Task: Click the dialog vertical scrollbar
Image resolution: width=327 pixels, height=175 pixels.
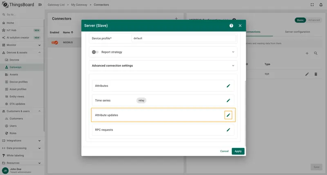Action: point(245,114)
